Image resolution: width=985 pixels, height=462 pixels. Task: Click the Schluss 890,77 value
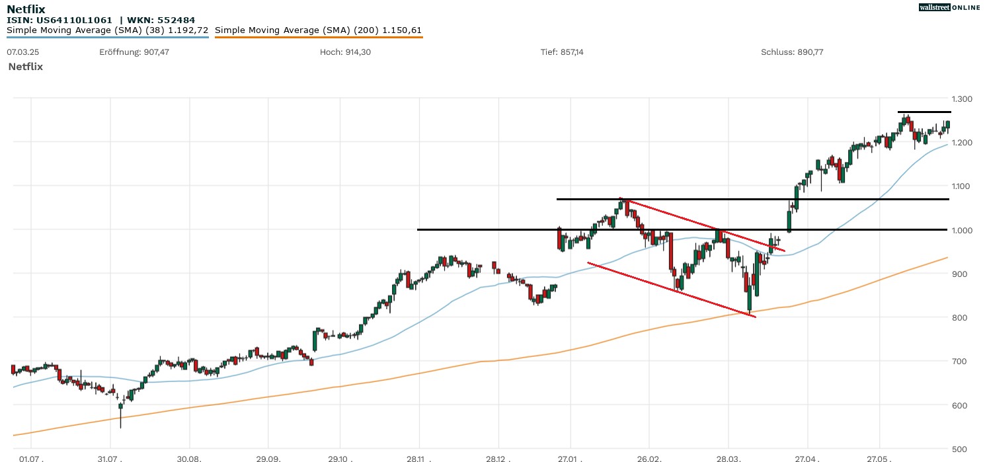pos(792,52)
